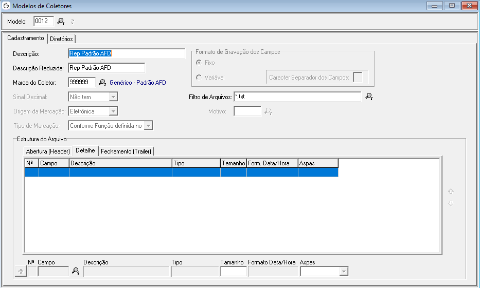The image size is (480, 288).
Task: Select the Fixo radio button
Action: pos(199,63)
